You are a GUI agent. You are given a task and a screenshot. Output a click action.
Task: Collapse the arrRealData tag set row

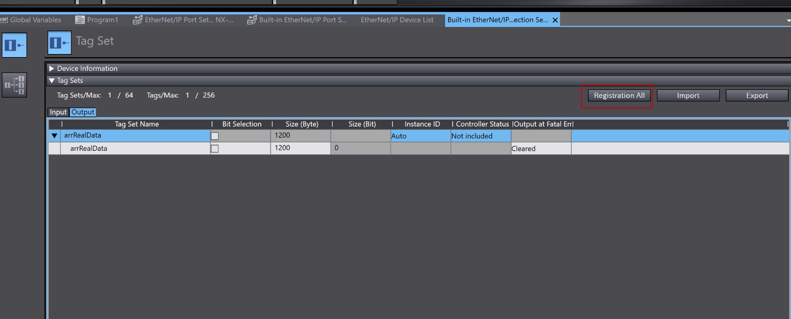(54, 135)
